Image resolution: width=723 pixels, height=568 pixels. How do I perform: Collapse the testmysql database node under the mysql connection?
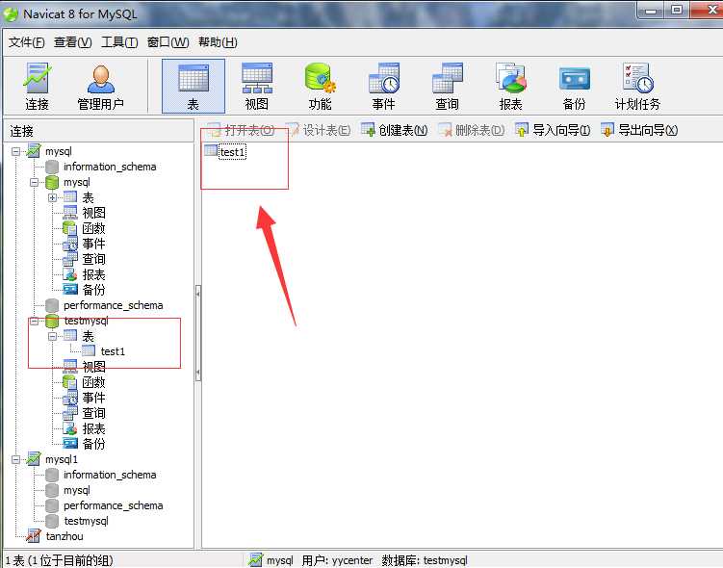[x=34, y=321]
